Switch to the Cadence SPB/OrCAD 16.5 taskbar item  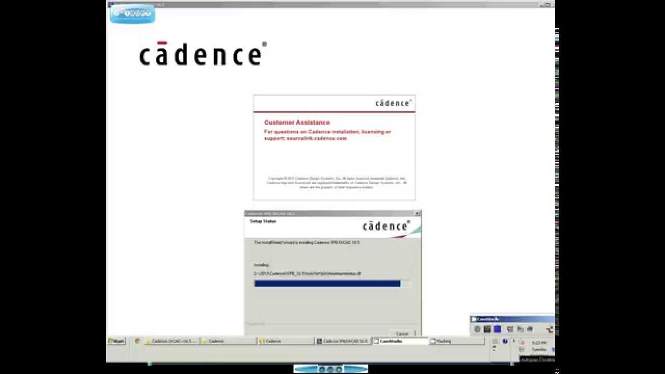343,341
